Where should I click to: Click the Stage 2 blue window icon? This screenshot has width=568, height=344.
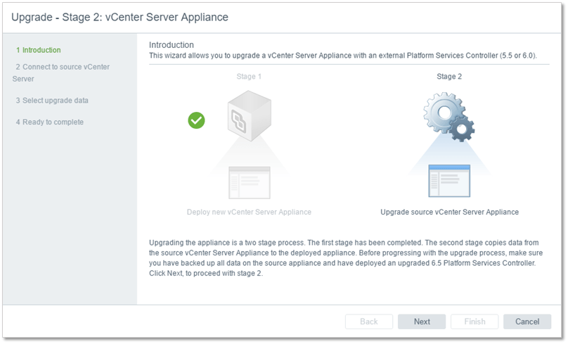click(449, 181)
